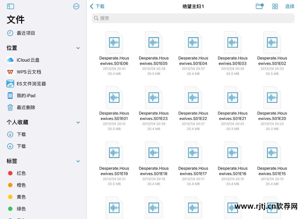Click the ES file browser icon
The height and width of the screenshot is (219, 300).
pos(10,84)
